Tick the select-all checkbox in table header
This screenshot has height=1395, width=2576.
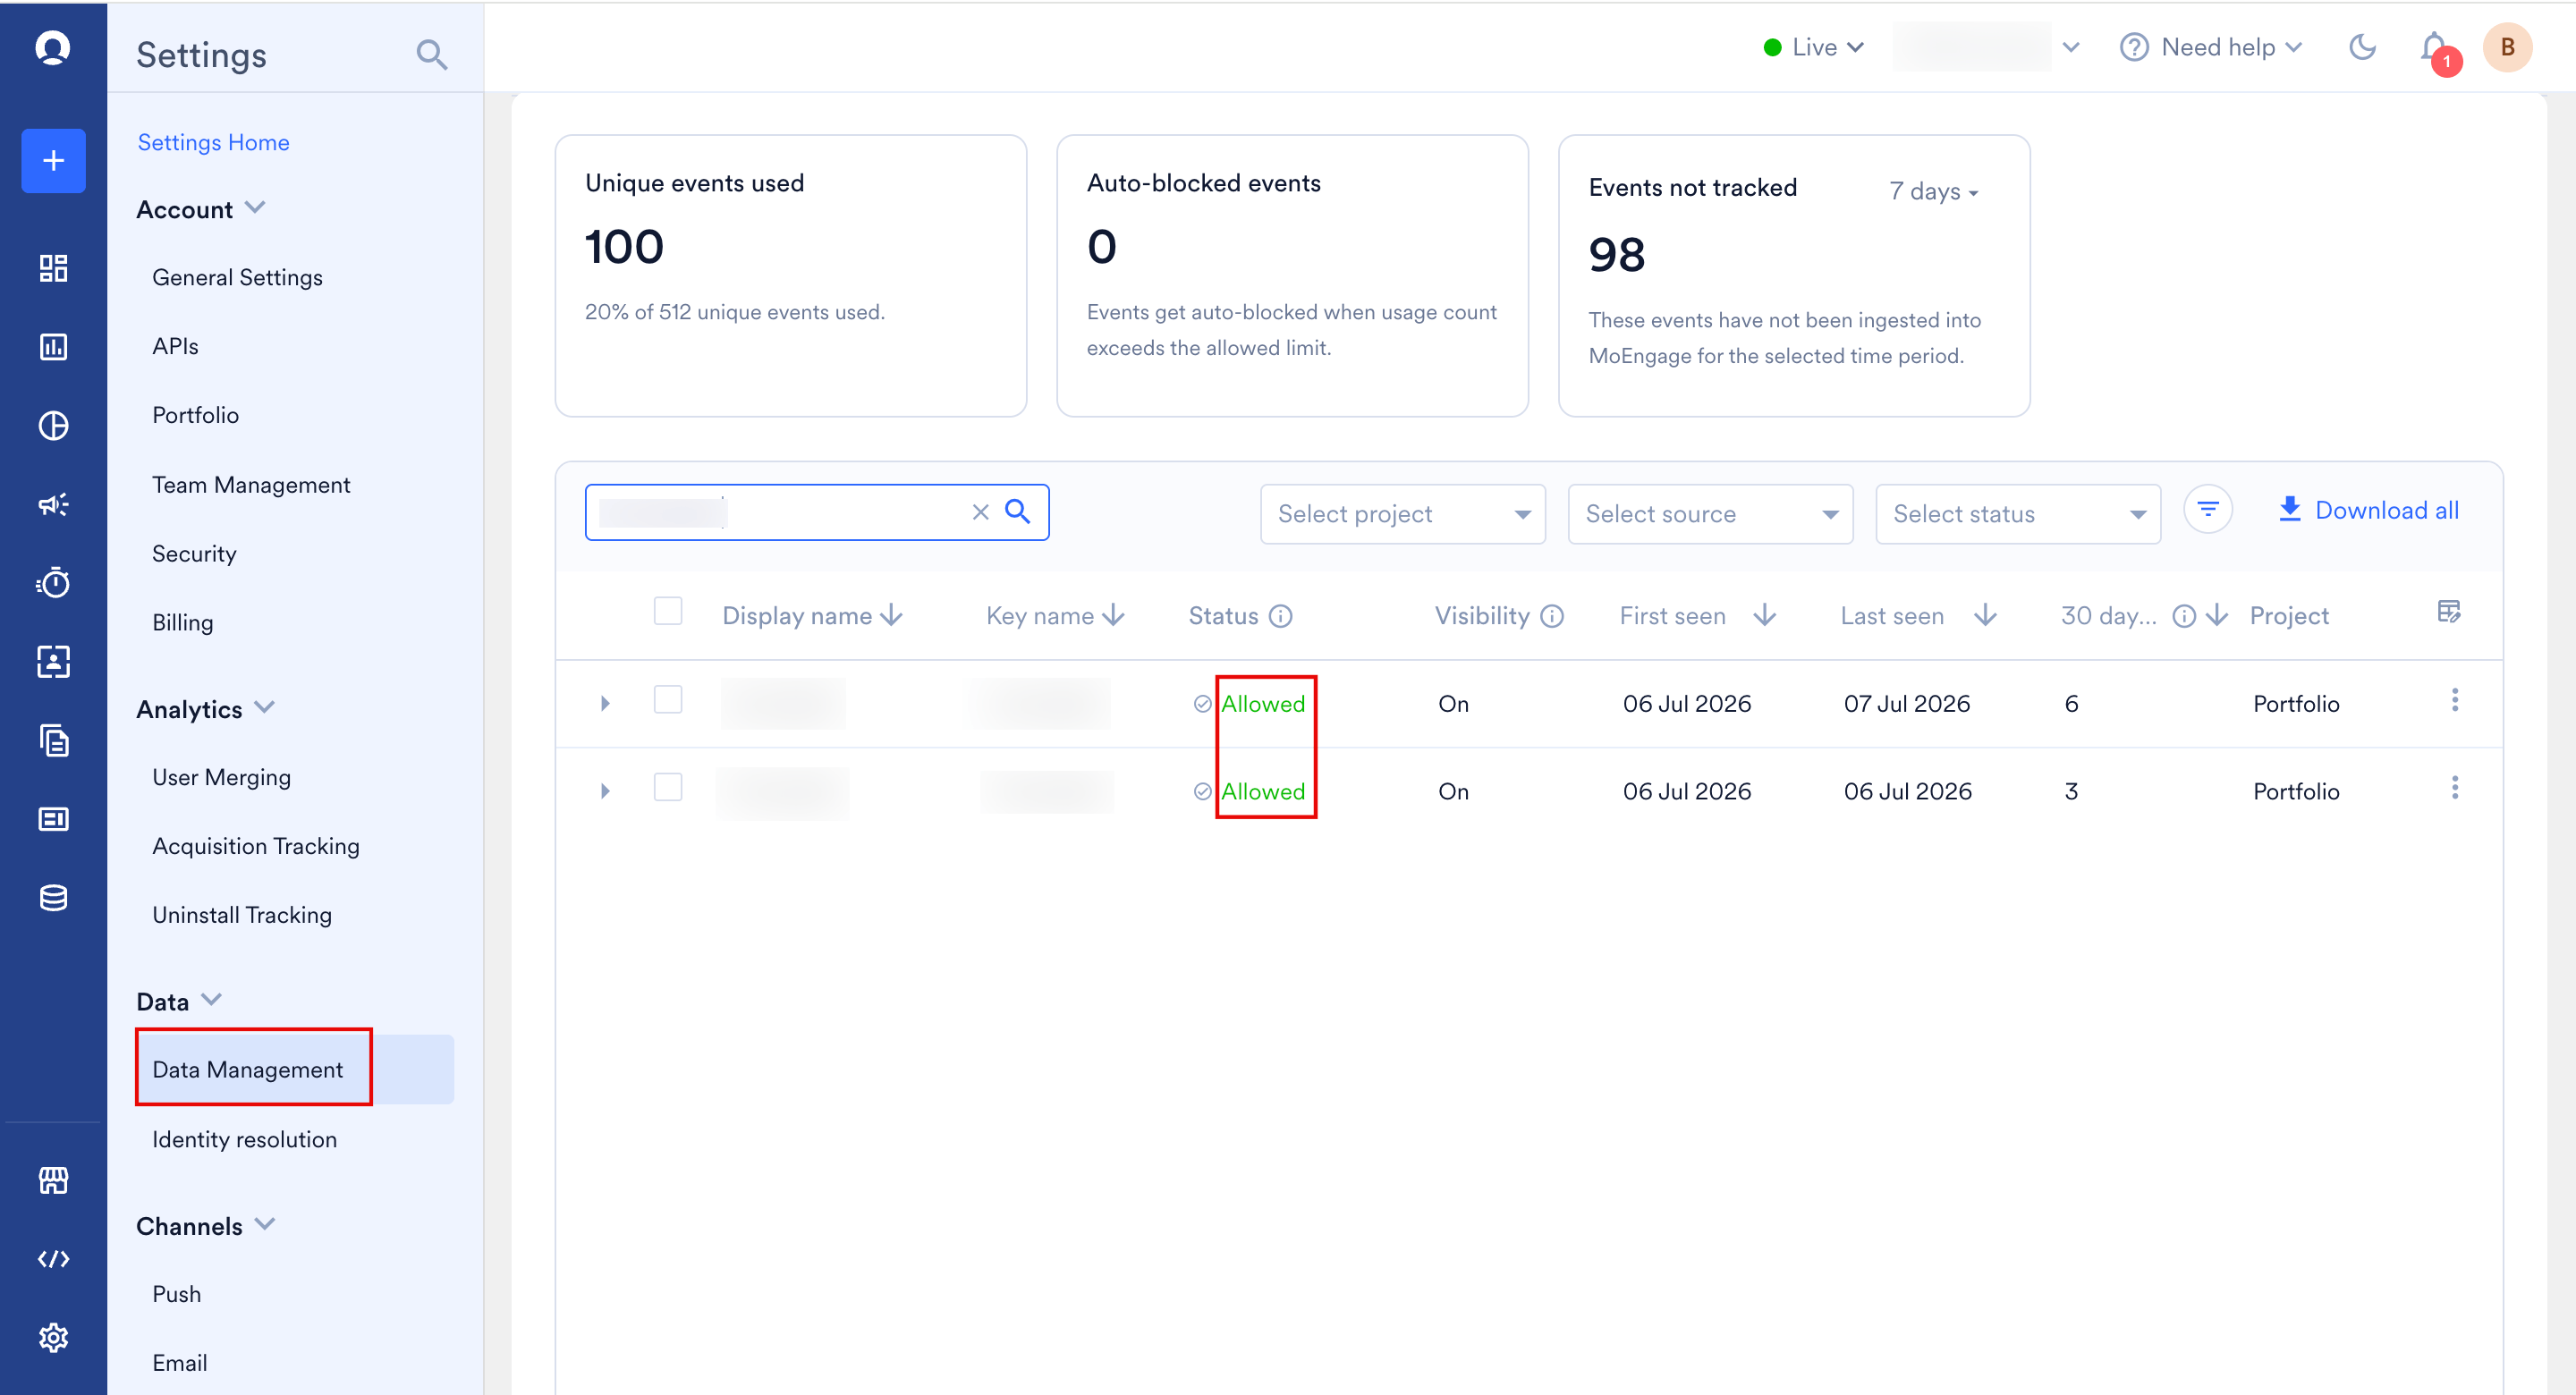coord(667,610)
